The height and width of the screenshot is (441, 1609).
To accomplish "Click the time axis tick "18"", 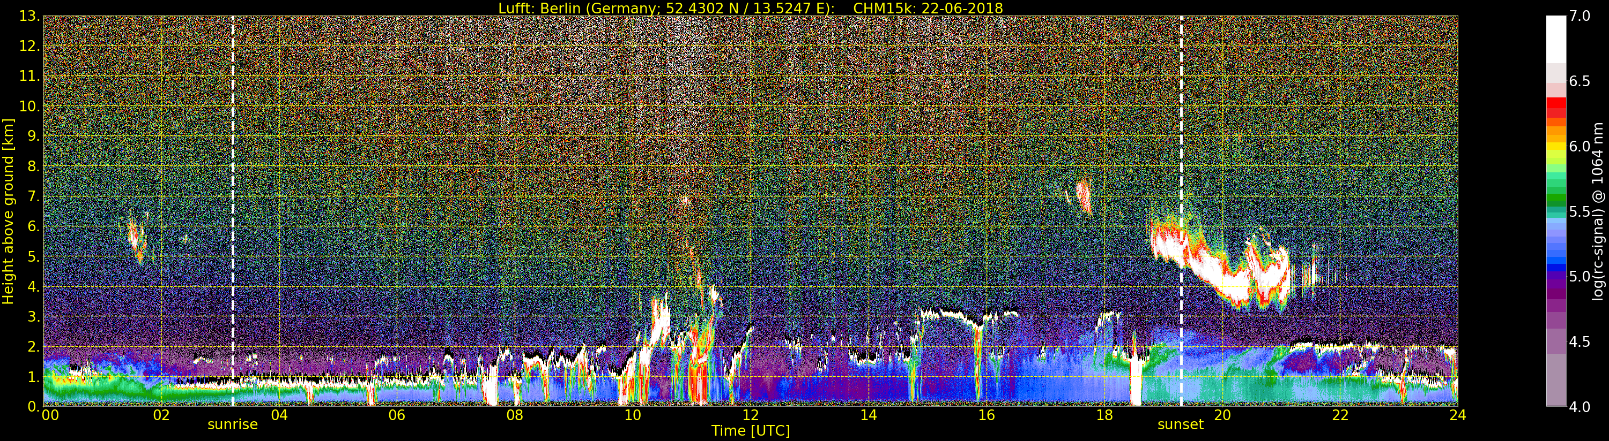I will 1104,415.
